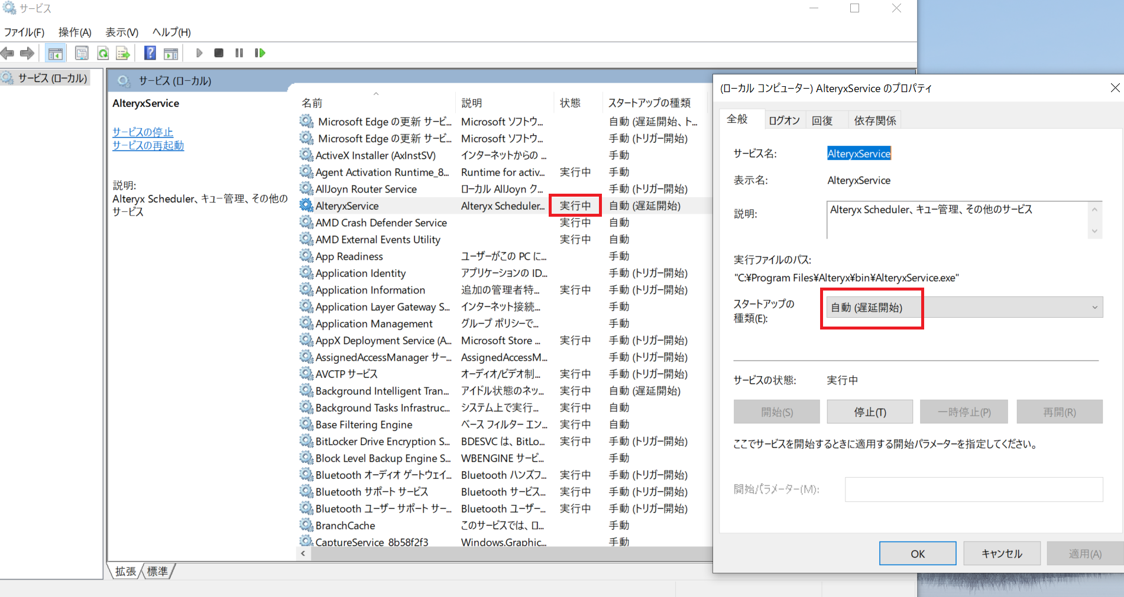
Task: Select the Background Intelligent Tran... row
Action: point(504,391)
